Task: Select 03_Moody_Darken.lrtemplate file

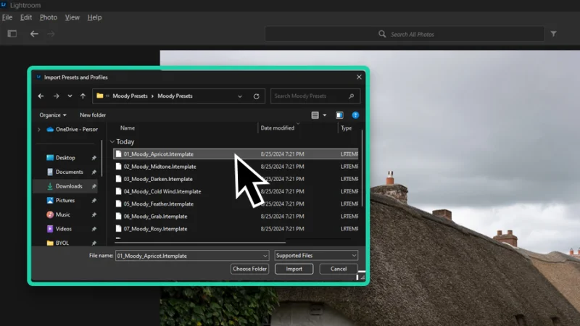Action: 236,179
